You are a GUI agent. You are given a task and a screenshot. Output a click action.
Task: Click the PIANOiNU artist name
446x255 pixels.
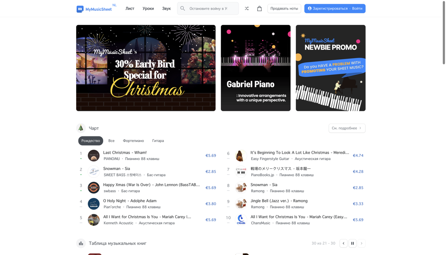pos(111,159)
